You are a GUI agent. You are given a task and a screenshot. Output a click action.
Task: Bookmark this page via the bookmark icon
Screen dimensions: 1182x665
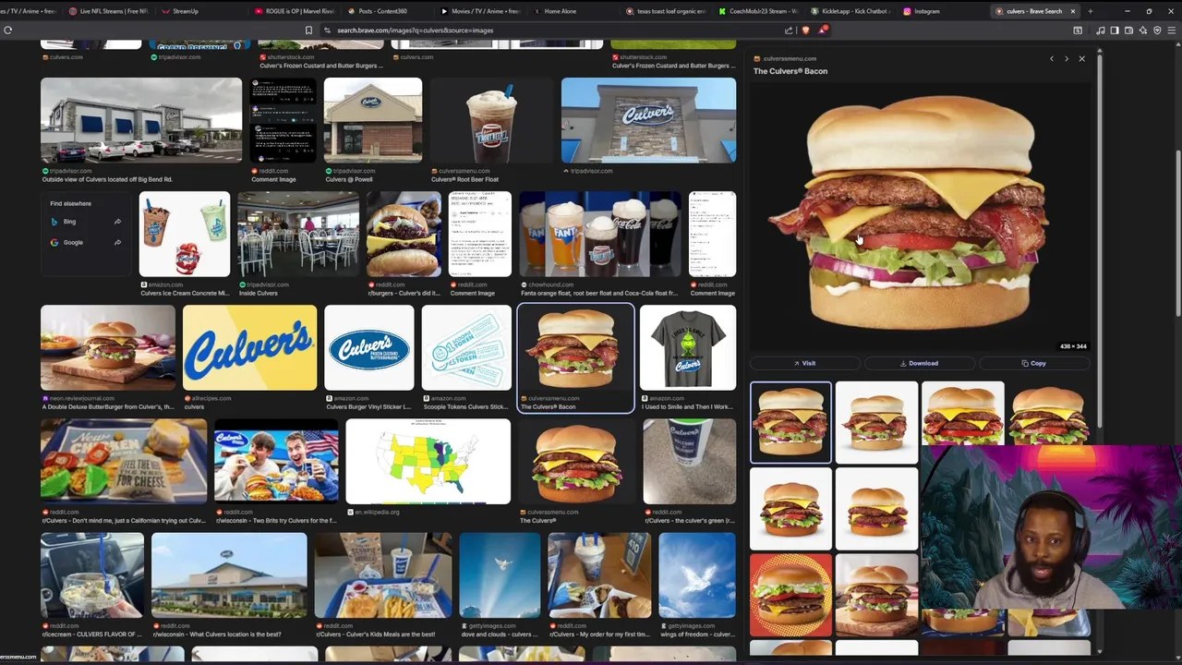[x=308, y=30]
